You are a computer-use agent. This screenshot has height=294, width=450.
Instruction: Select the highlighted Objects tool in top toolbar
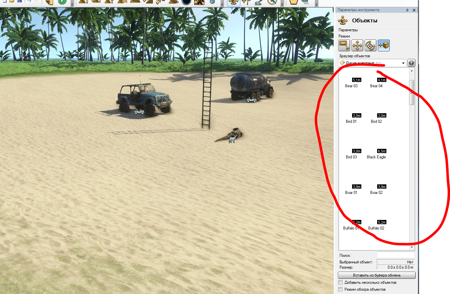click(x=233, y=3)
